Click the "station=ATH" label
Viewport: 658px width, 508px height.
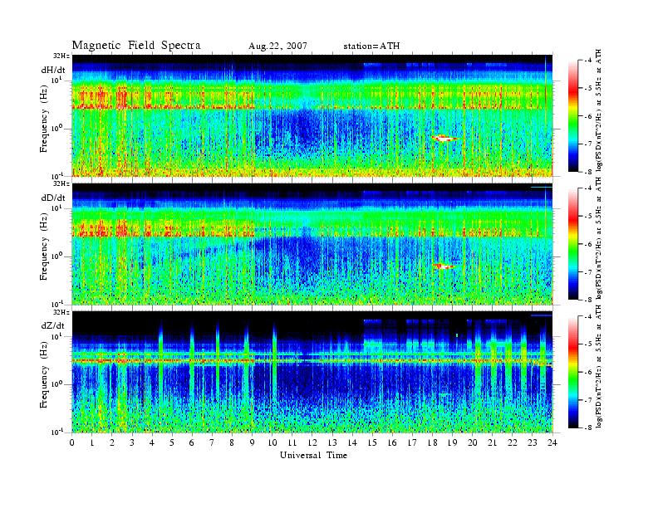pos(371,46)
